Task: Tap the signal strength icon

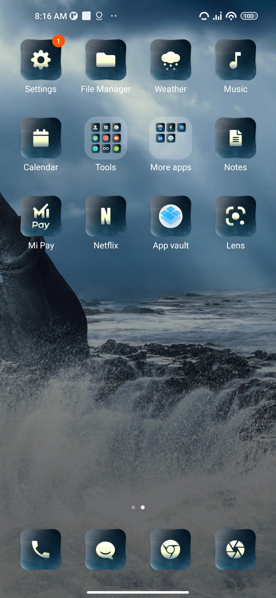Action: tap(217, 16)
